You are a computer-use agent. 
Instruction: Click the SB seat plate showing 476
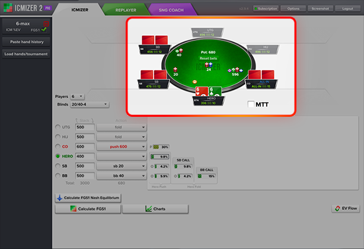click(154, 84)
